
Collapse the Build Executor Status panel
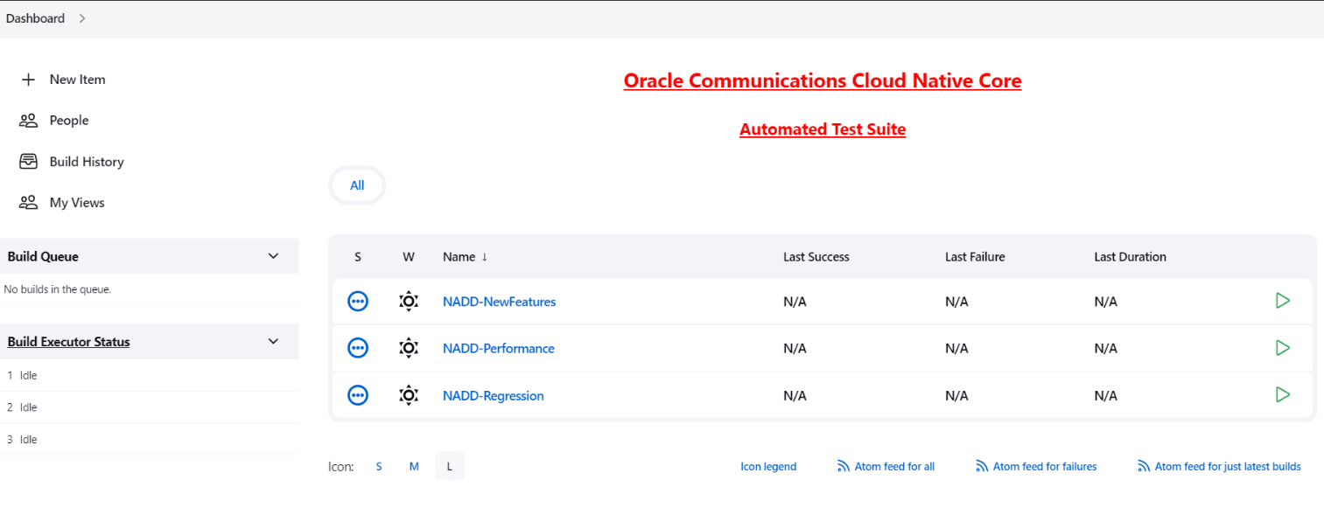tap(272, 341)
